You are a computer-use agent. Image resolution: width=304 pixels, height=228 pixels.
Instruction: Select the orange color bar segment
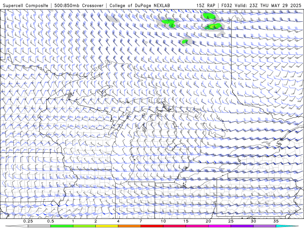point(130,226)
